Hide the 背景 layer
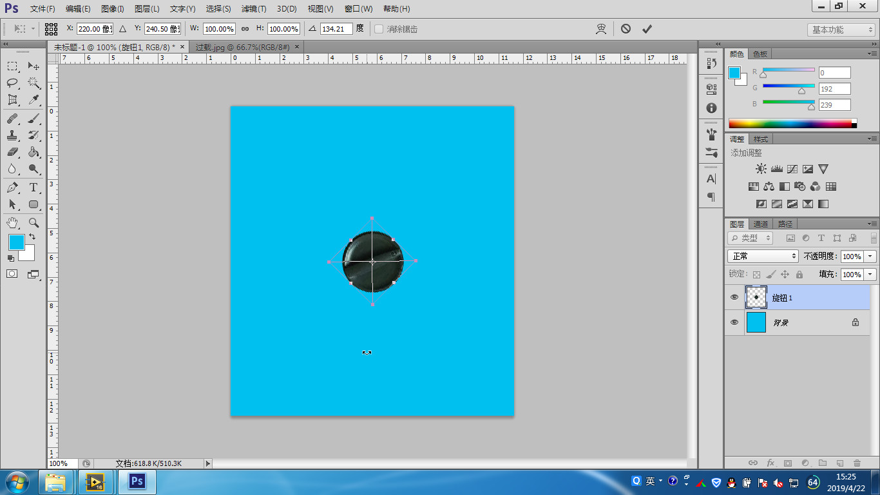Screen dimensions: 880x495 click(x=734, y=322)
